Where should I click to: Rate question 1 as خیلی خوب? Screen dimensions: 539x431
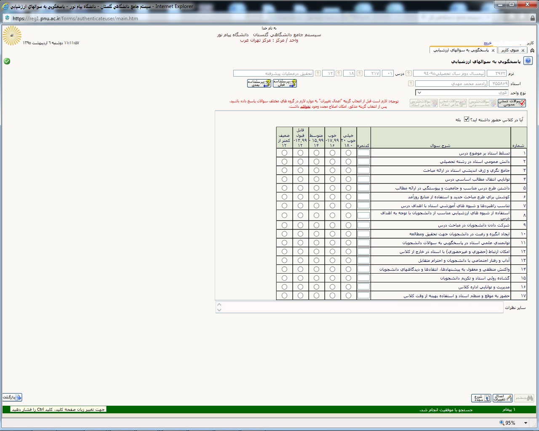click(348, 153)
